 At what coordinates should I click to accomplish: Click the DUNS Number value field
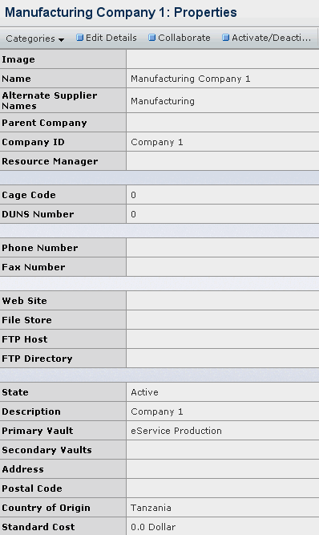tap(223, 214)
